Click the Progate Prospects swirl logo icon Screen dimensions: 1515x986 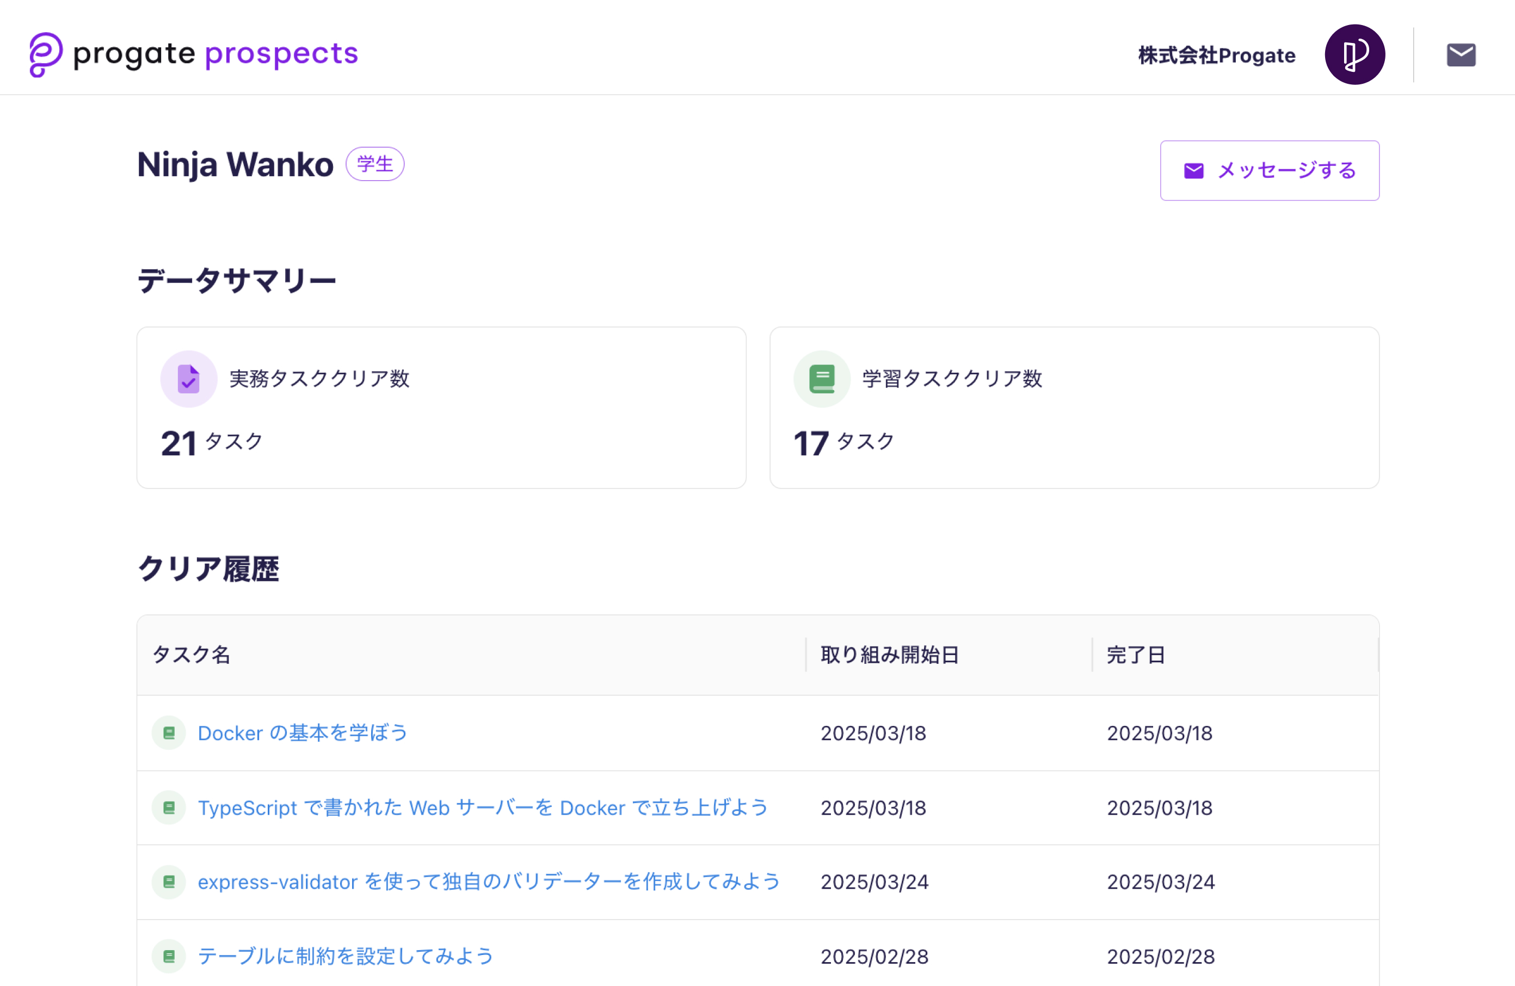[46, 55]
